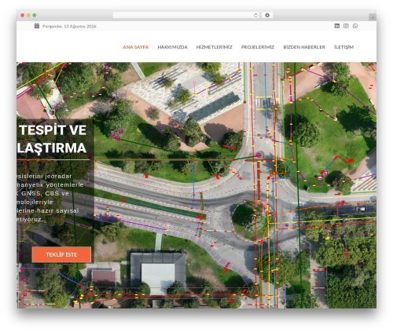The height and width of the screenshot is (332, 393).
Task: Open the İLETİŞİM menu item
Action: pyautogui.click(x=344, y=47)
